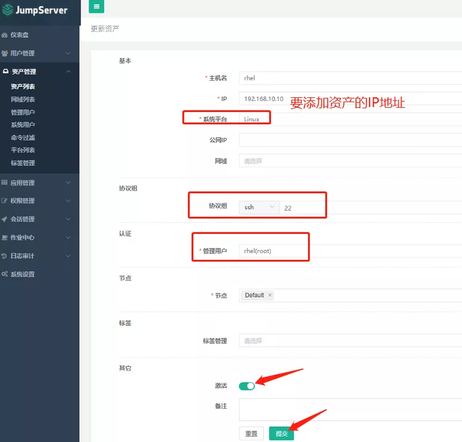Click the 会话管理 rocket icon
462x442 pixels.
click(5, 219)
